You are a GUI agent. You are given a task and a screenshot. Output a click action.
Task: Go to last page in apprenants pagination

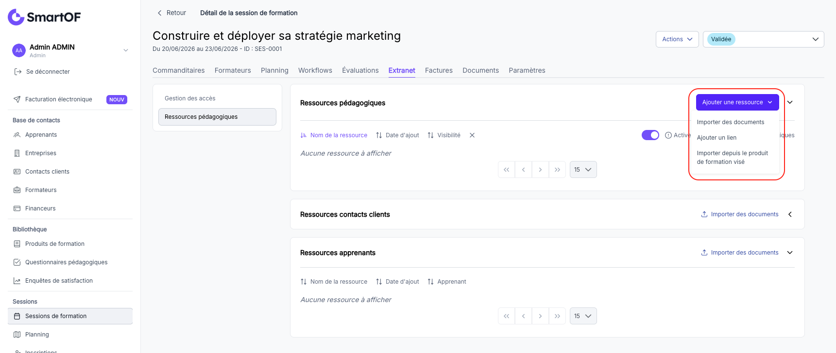557,316
